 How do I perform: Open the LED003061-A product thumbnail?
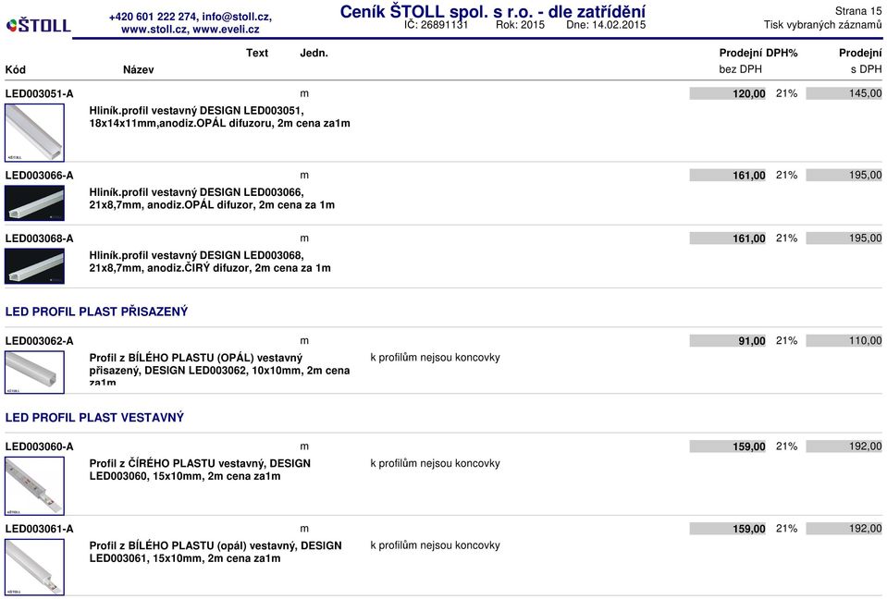pyautogui.click(x=34, y=568)
